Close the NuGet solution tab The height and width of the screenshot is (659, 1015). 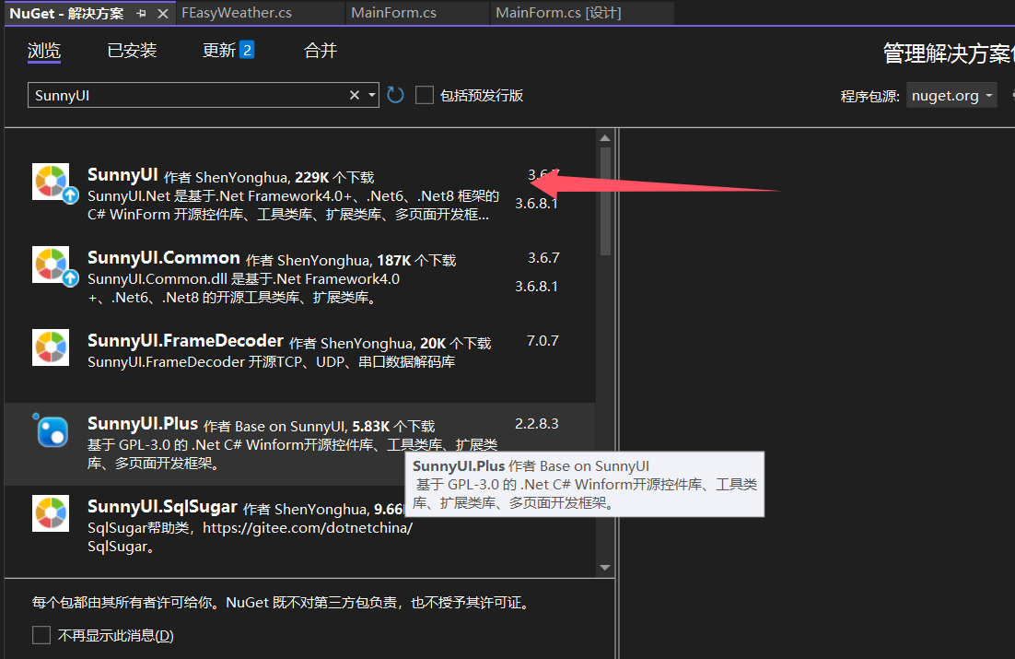click(x=163, y=13)
